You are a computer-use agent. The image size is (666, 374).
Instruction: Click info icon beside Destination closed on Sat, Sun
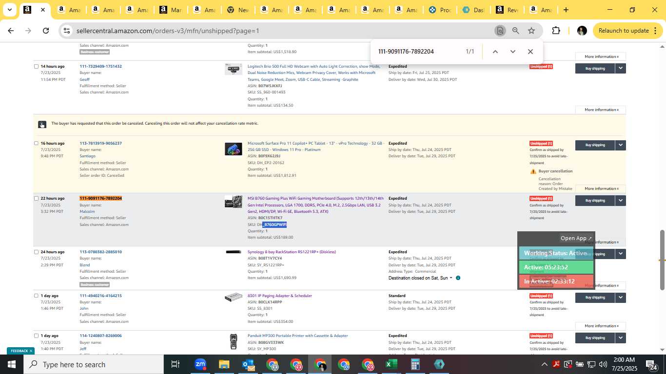(x=458, y=278)
